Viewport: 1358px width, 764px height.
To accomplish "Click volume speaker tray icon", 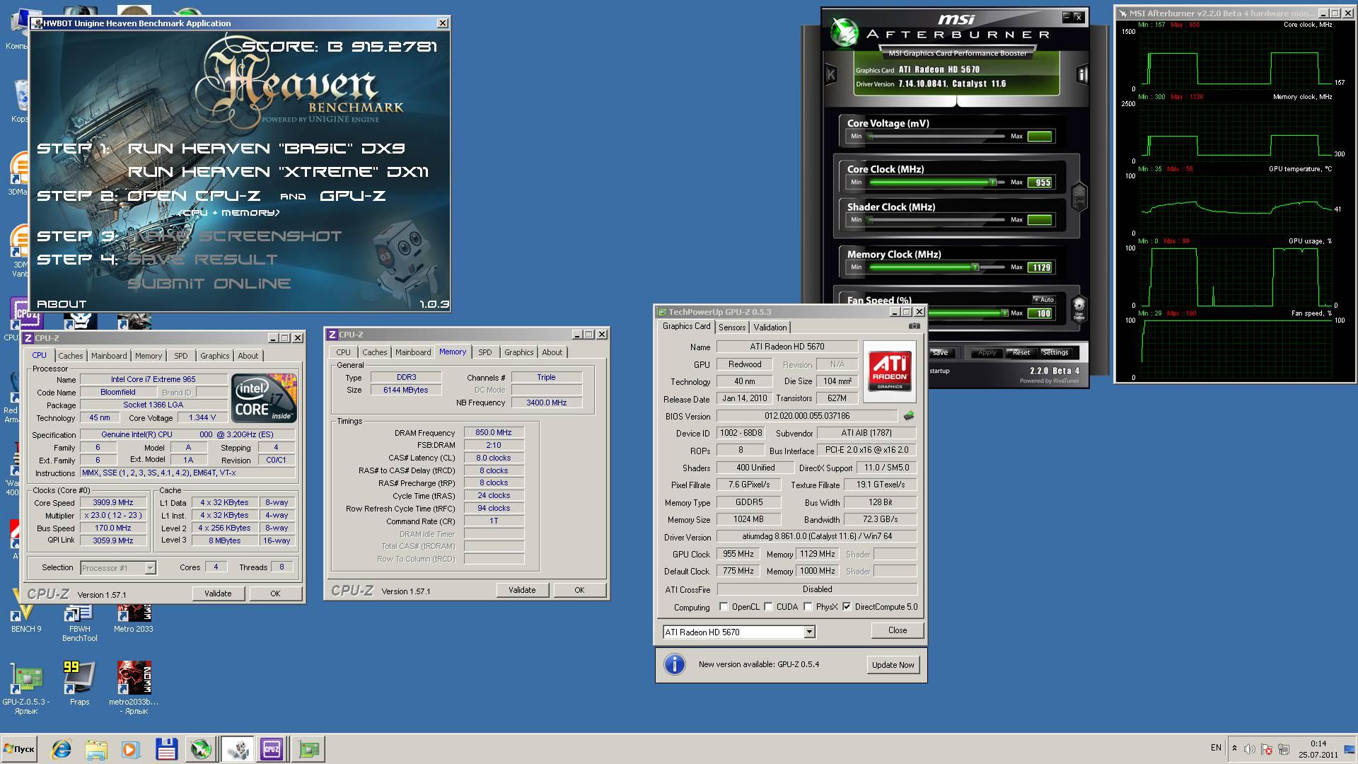I will (1250, 749).
